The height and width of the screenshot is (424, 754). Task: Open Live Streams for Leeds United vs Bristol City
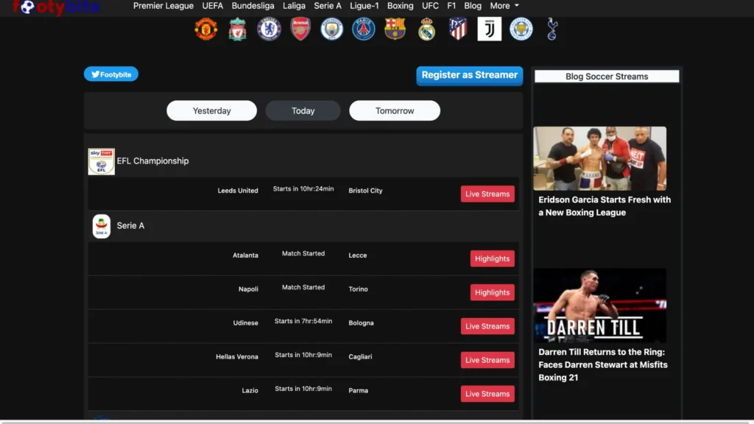click(487, 194)
